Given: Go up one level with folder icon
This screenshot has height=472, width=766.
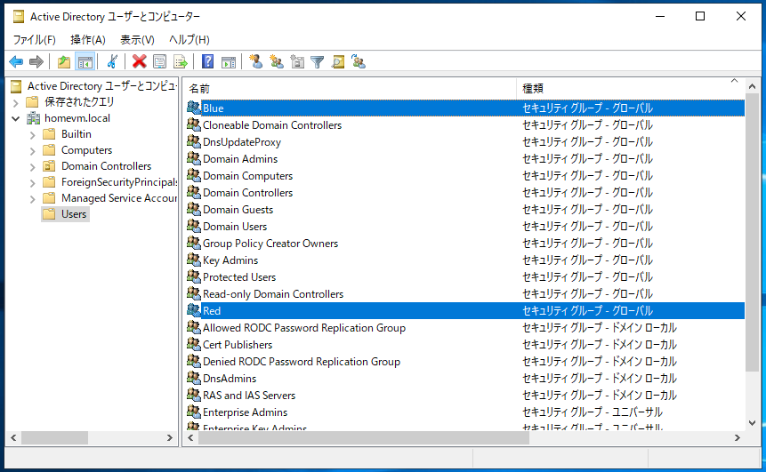Looking at the screenshot, I should pyautogui.click(x=64, y=61).
